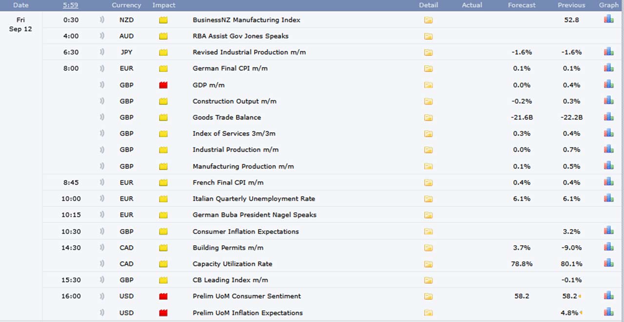Select the 78.8% forecast value
Viewport: 624px width, 322px height.
click(522, 264)
